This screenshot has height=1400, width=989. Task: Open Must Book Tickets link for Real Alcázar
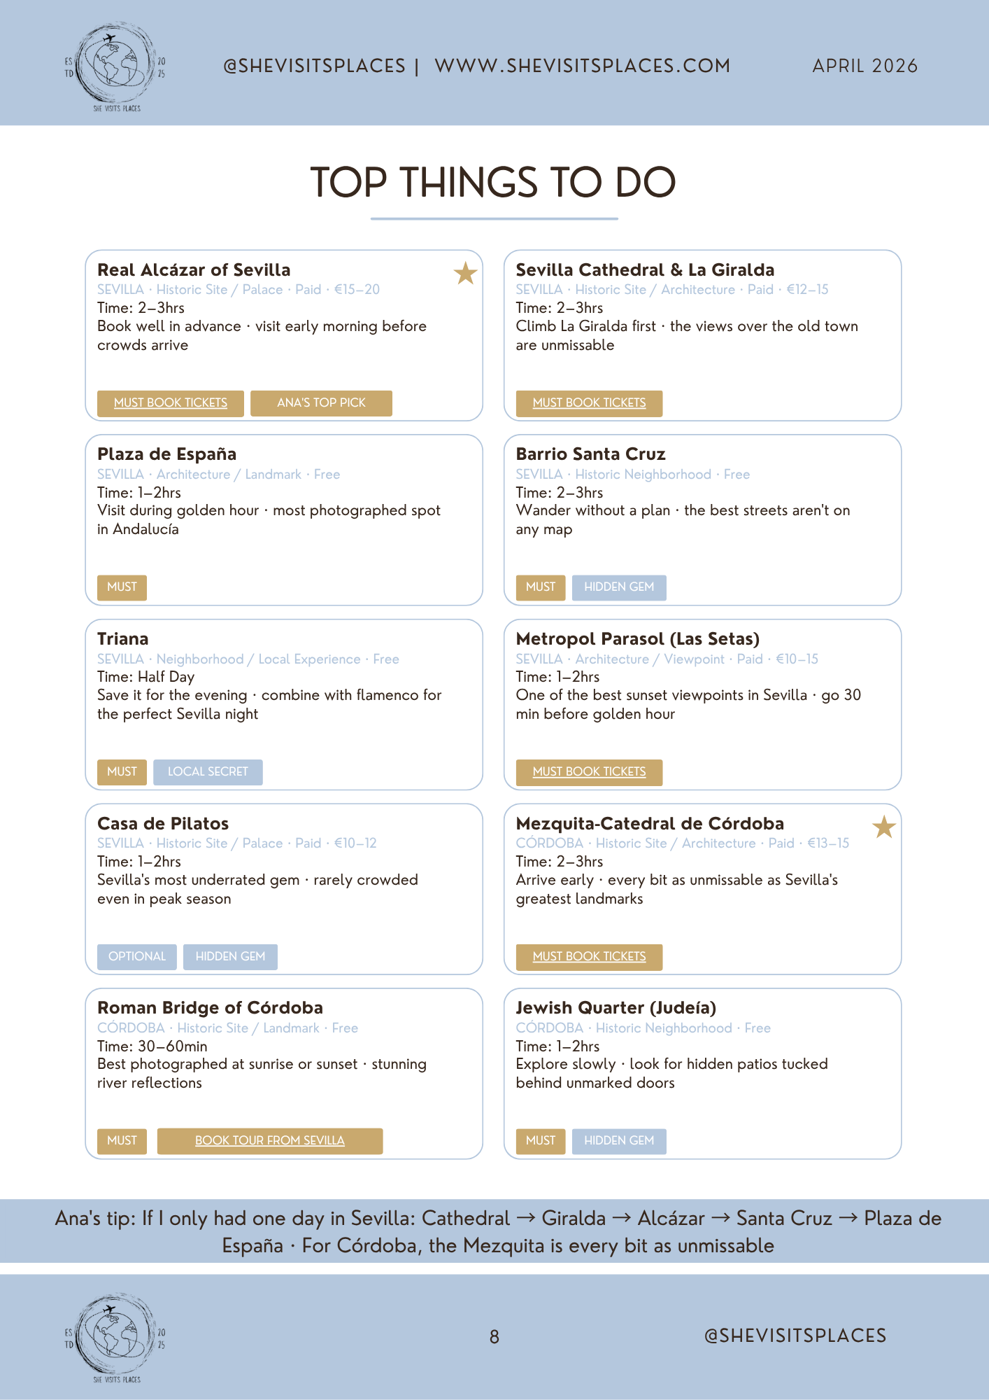pyautogui.click(x=171, y=403)
